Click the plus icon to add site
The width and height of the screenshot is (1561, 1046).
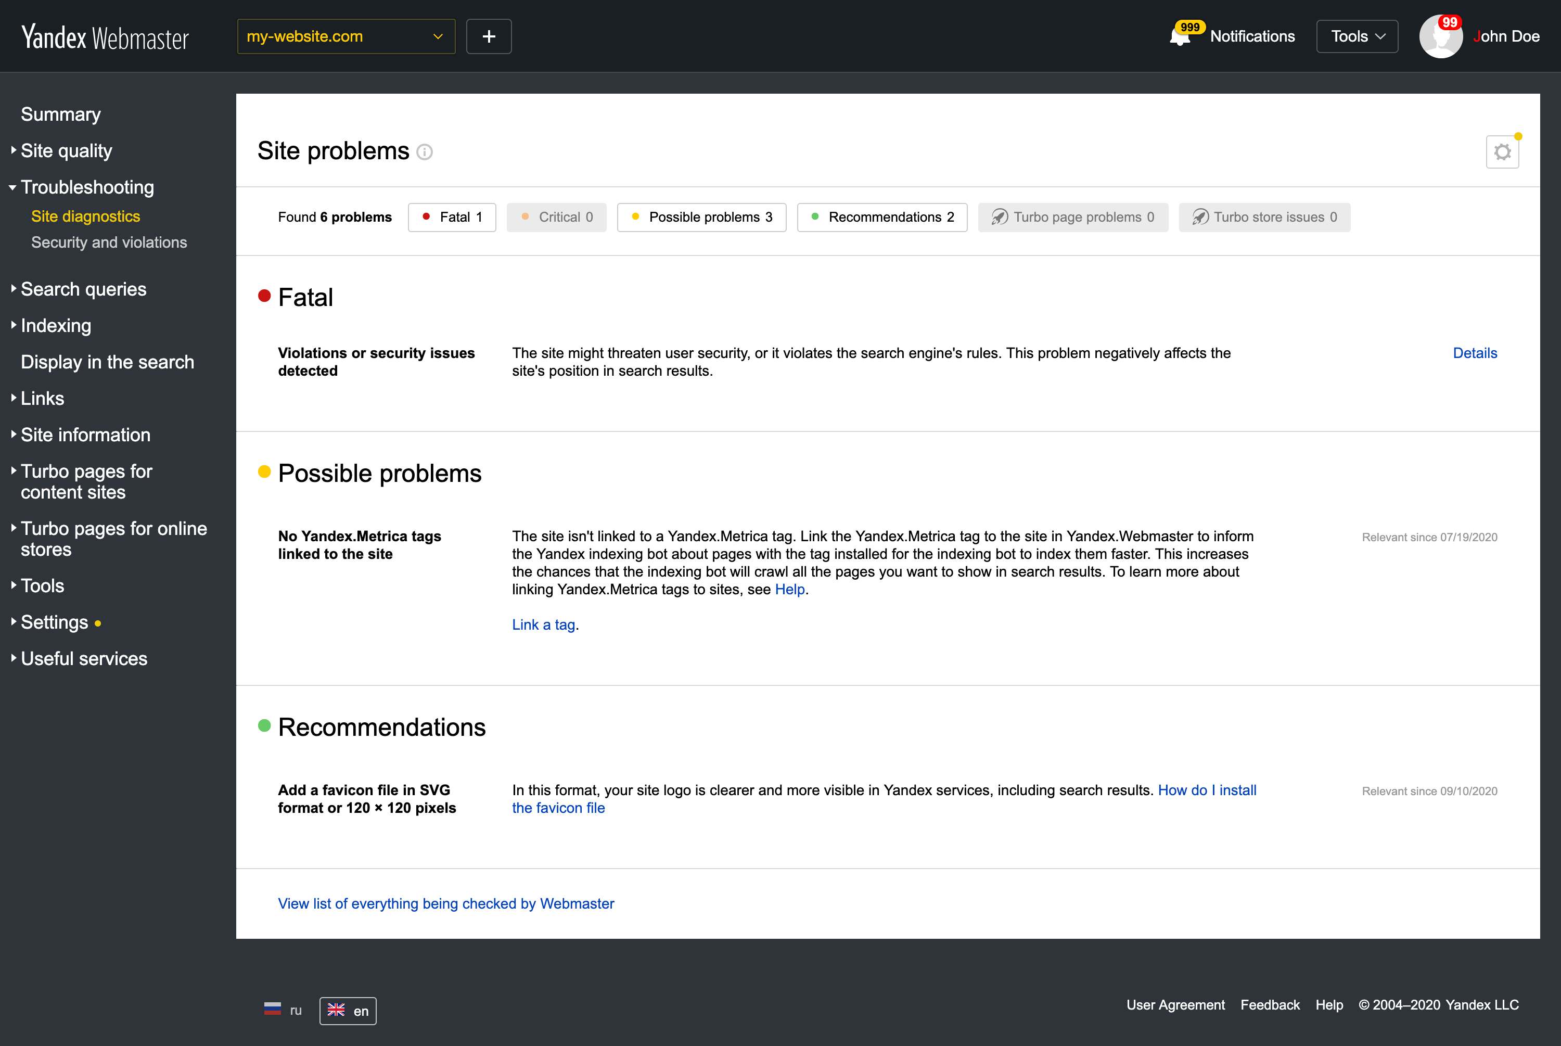click(x=489, y=36)
